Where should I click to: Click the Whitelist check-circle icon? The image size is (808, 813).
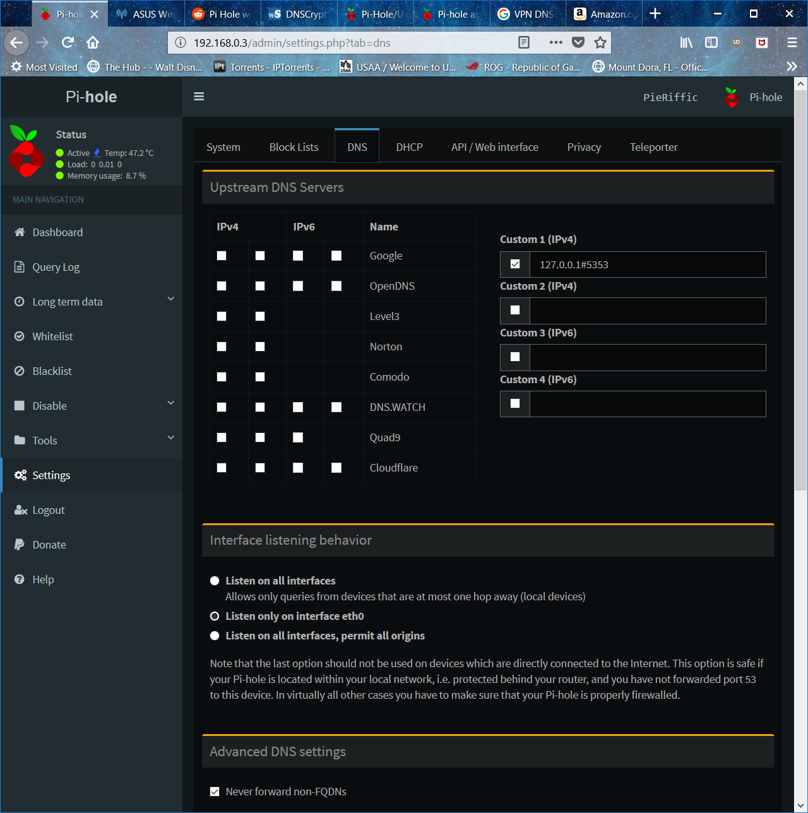20,336
